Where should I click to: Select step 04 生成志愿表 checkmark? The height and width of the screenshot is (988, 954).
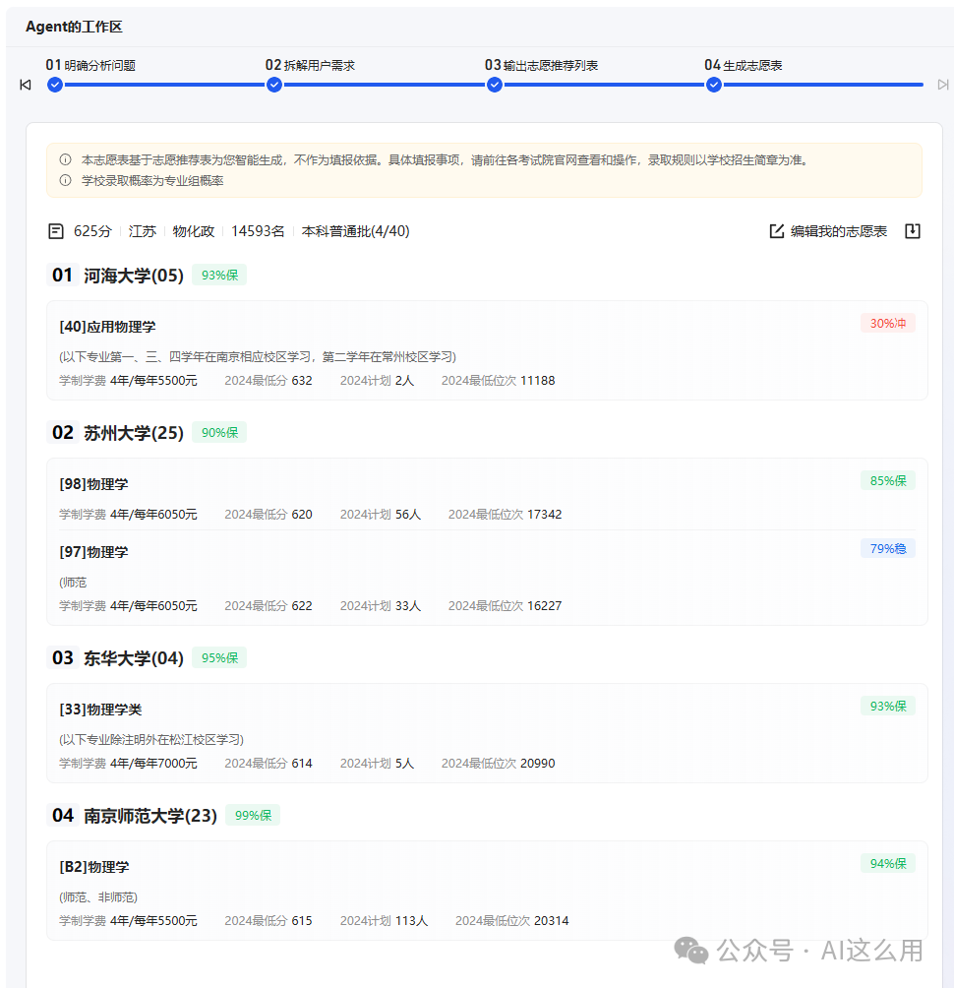[x=714, y=85]
